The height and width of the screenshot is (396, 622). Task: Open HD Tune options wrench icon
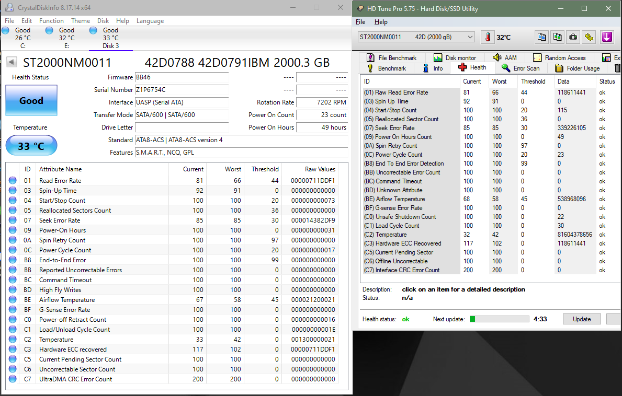click(x=589, y=37)
